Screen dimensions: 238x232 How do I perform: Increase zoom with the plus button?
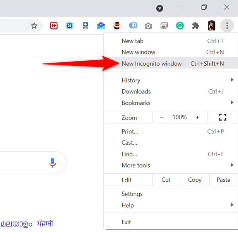[197, 117]
